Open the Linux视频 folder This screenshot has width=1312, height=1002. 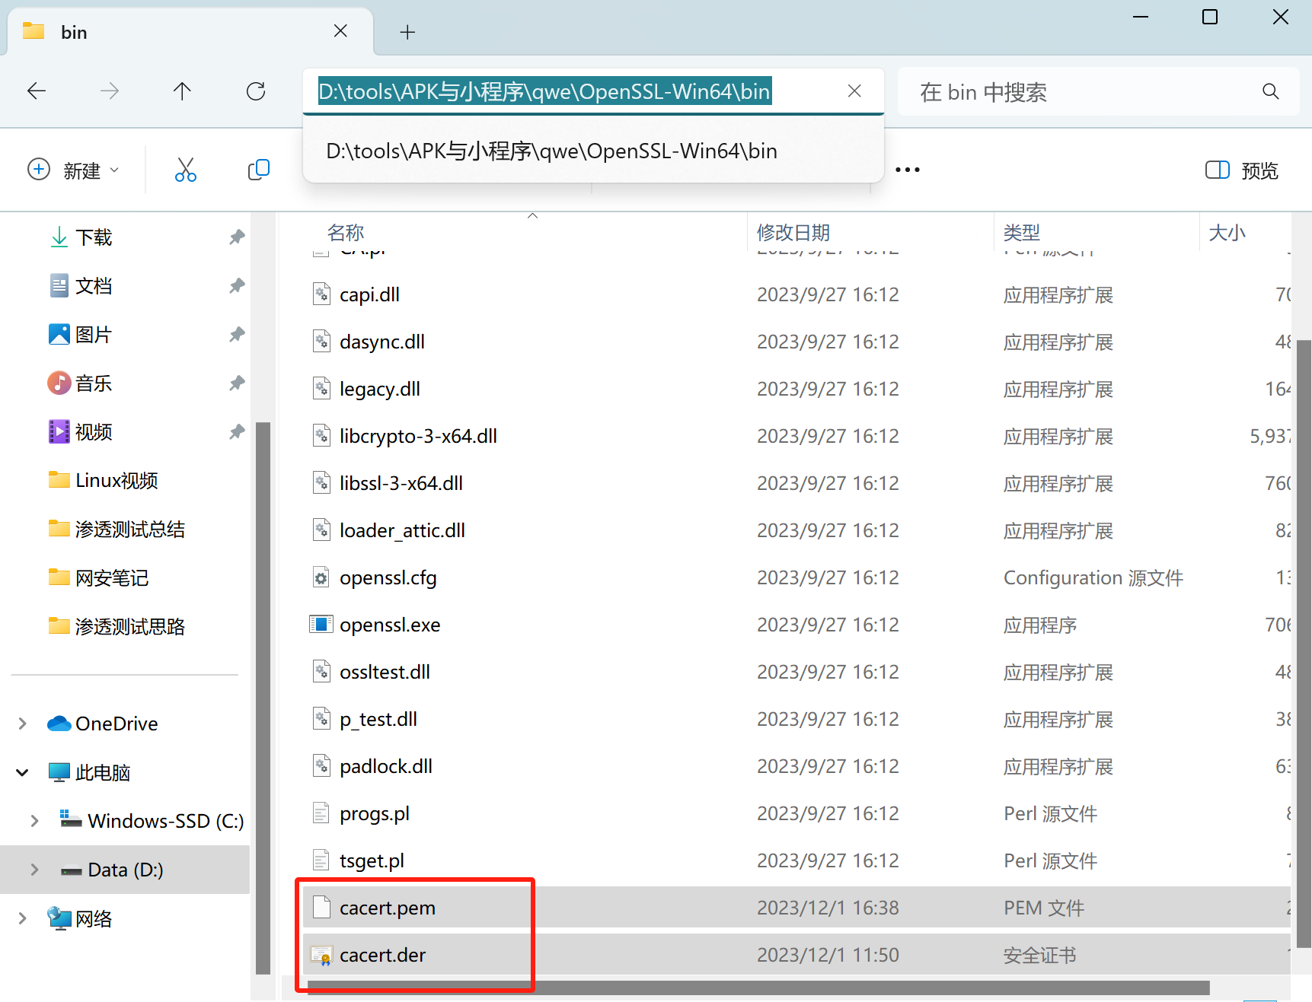tap(104, 481)
